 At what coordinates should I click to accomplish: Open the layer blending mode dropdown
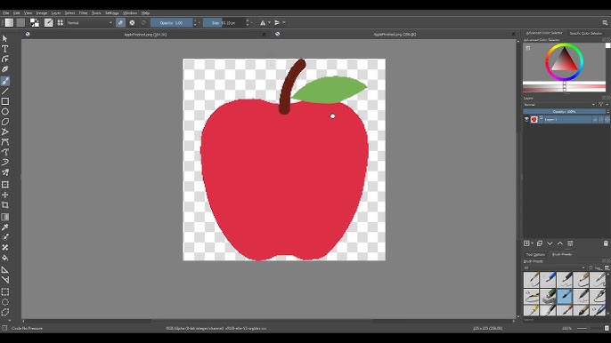[x=559, y=105]
